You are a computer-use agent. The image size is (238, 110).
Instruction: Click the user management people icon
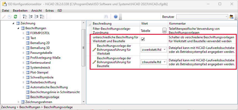[x=231, y=17]
